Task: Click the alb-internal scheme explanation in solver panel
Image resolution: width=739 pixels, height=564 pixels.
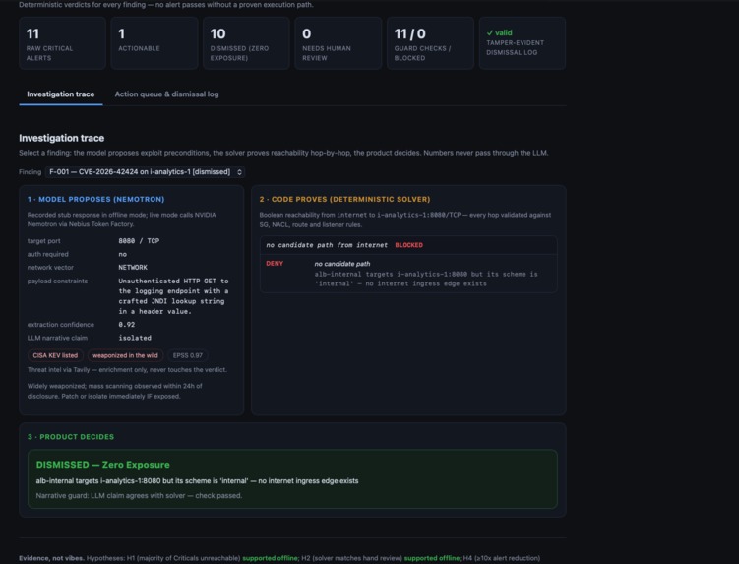Action: click(426, 279)
